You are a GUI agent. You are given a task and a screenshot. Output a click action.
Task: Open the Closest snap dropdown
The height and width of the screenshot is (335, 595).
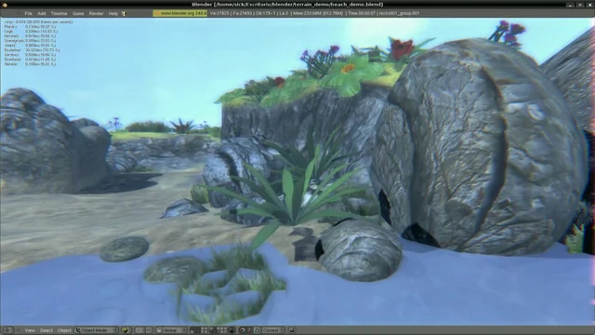coord(273,330)
